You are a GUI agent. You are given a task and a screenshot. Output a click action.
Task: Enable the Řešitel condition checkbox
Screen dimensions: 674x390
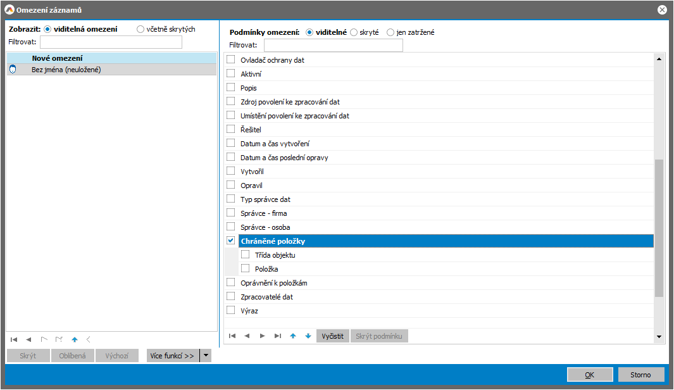[x=231, y=129]
